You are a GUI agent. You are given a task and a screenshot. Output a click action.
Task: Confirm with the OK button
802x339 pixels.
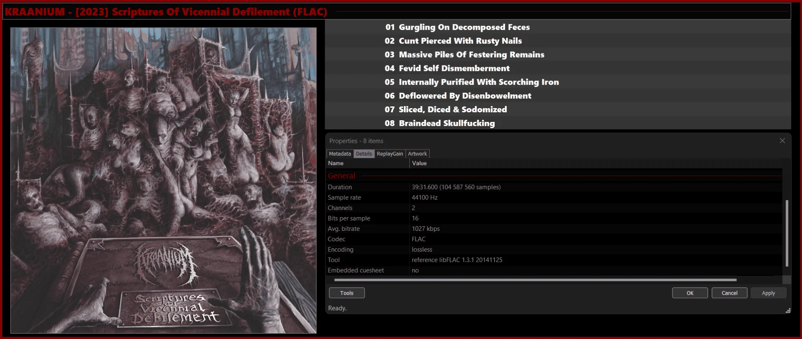(690, 293)
